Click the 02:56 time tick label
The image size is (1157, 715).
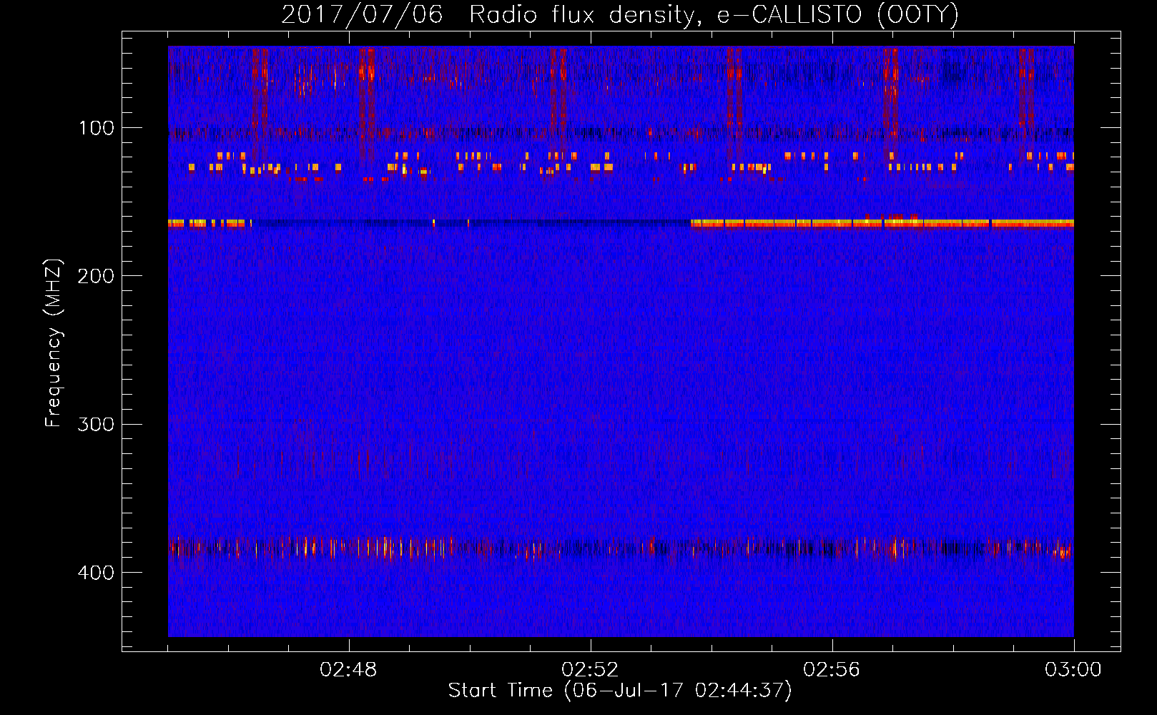pos(832,670)
